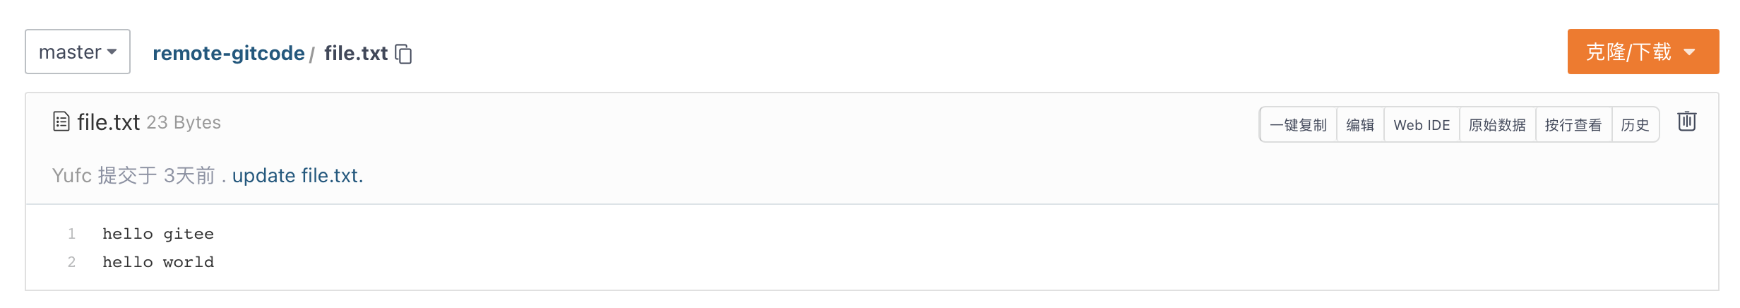View 原始数据 raw file
The height and width of the screenshot is (308, 1740).
tap(1497, 125)
